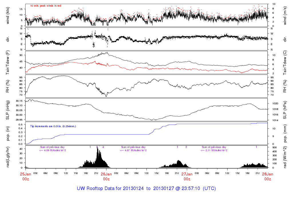Click the '25Jan' date label
The height and width of the screenshot is (200, 293).
25,174
